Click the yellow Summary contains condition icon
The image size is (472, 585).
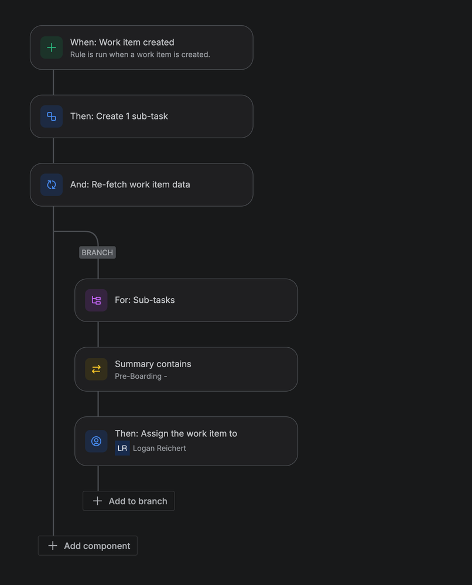tap(96, 370)
